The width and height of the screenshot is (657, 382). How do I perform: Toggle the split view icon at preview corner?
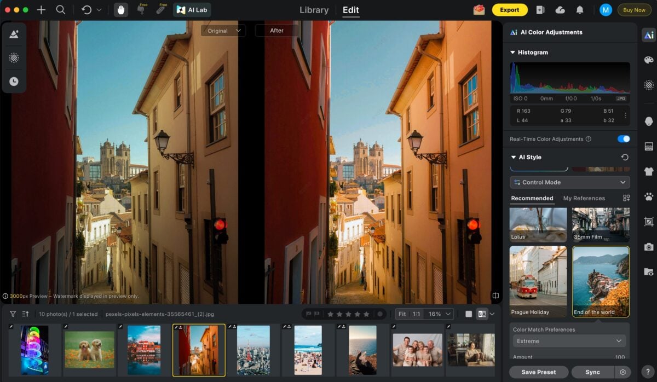pos(495,296)
